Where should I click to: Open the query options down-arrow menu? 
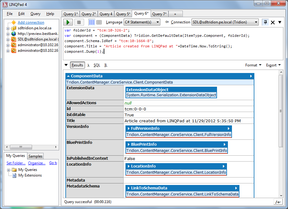pyautogui.click(x=280, y=22)
